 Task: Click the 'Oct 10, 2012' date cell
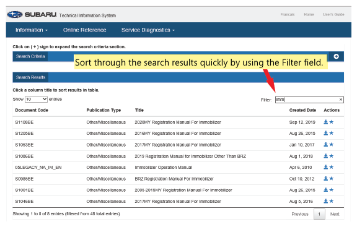point(302,179)
